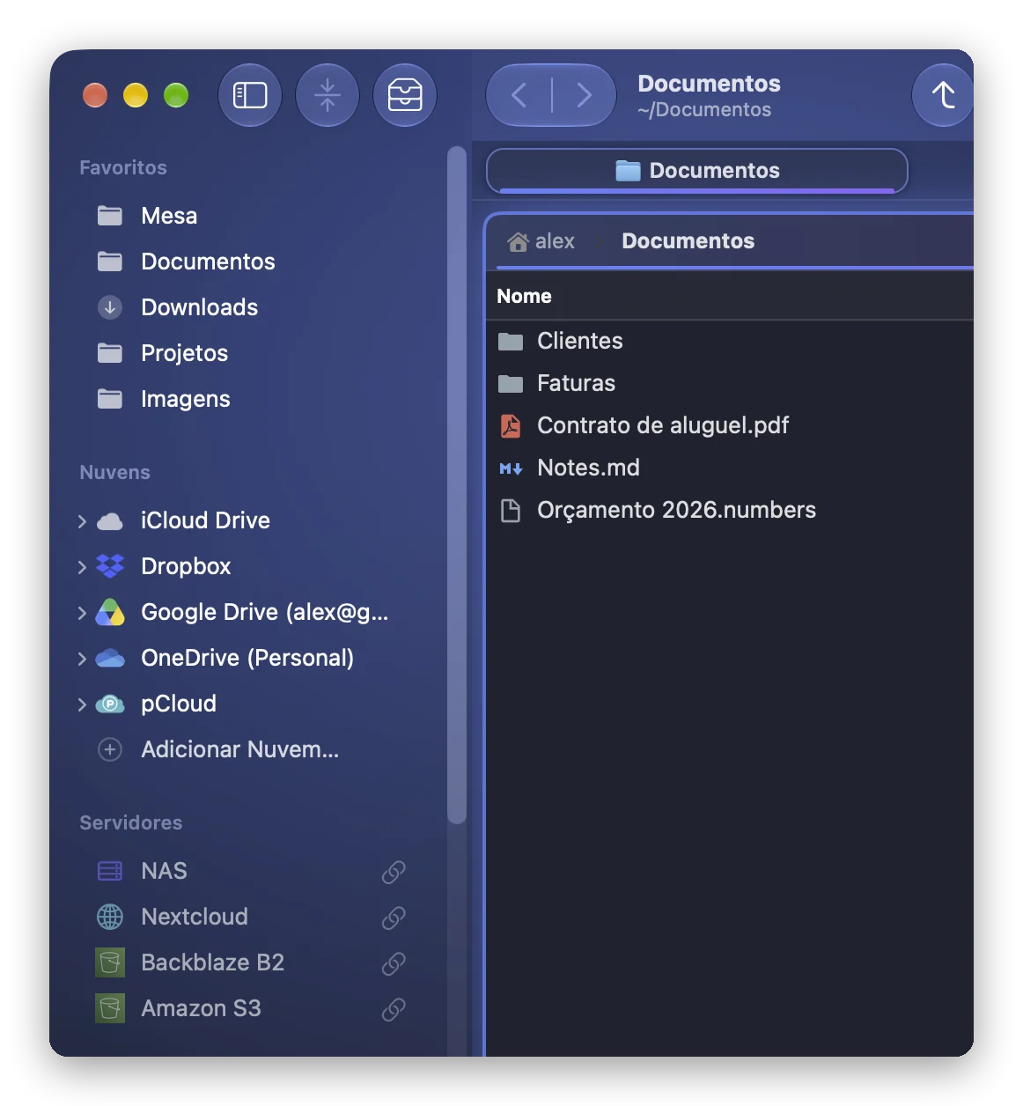Viewport: 1023px width, 1106px height.
Task: Expand the Google Drive account
Action: pyautogui.click(x=82, y=613)
